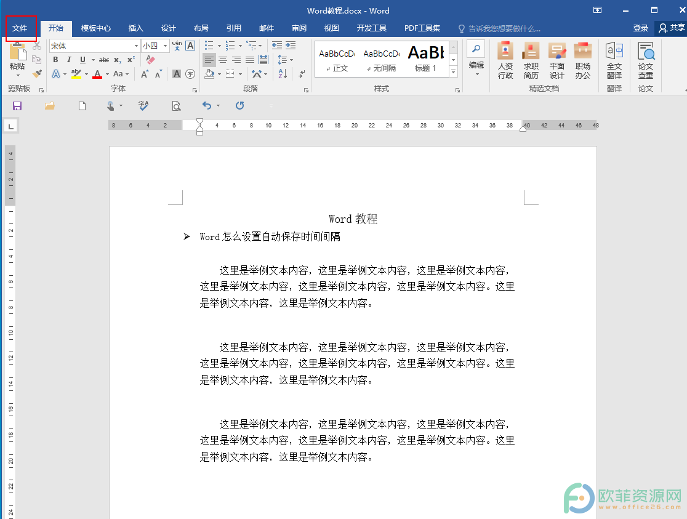Apply yellow text highlight color
This screenshot has height=519, width=687.
[76, 74]
